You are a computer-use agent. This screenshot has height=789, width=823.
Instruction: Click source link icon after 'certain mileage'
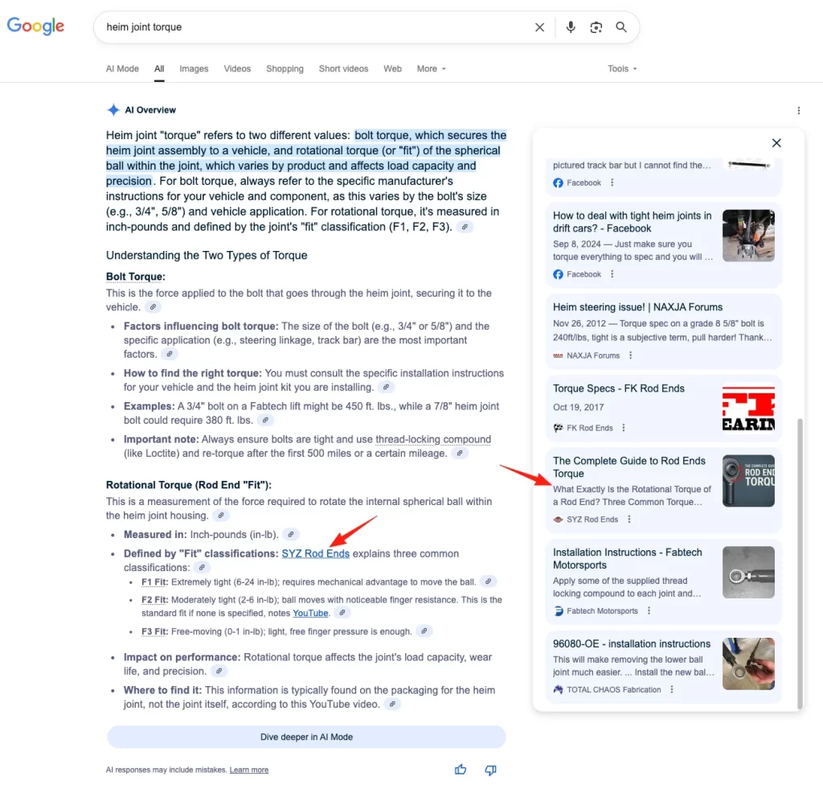pos(460,454)
